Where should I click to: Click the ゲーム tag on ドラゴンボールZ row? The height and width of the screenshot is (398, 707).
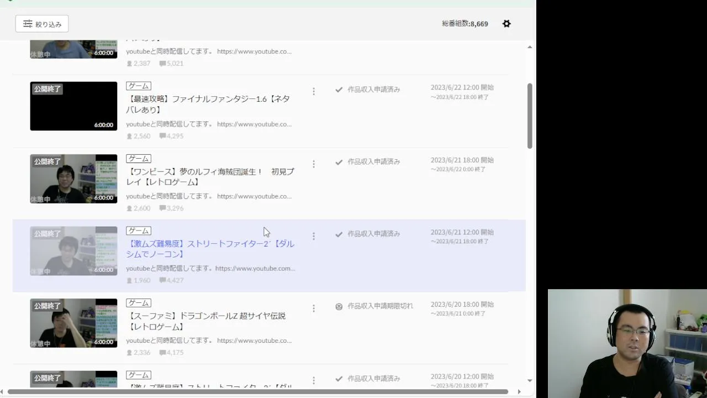pos(139,303)
